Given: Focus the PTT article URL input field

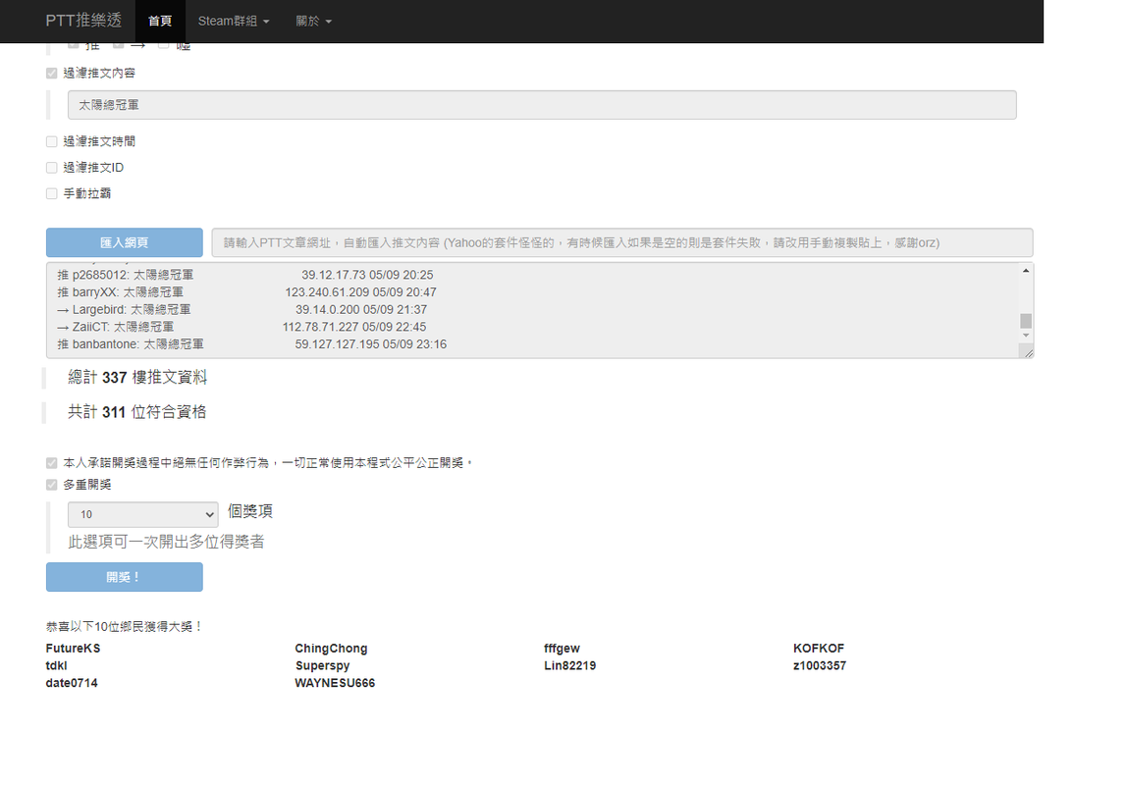Looking at the screenshot, I should tap(622, 243).
